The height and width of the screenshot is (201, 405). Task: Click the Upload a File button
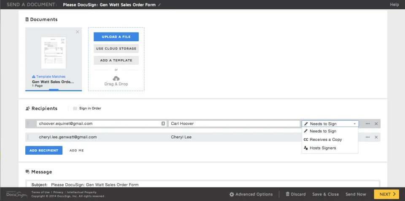tap(116, 37)
